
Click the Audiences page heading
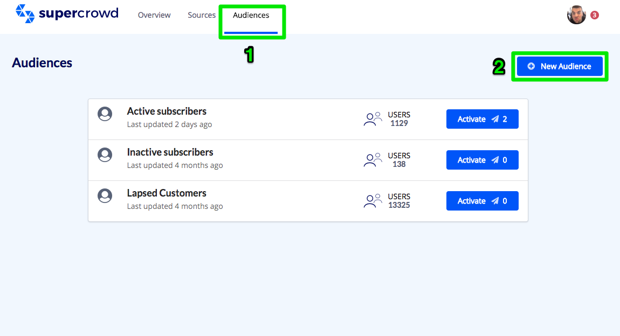point(42,63)
